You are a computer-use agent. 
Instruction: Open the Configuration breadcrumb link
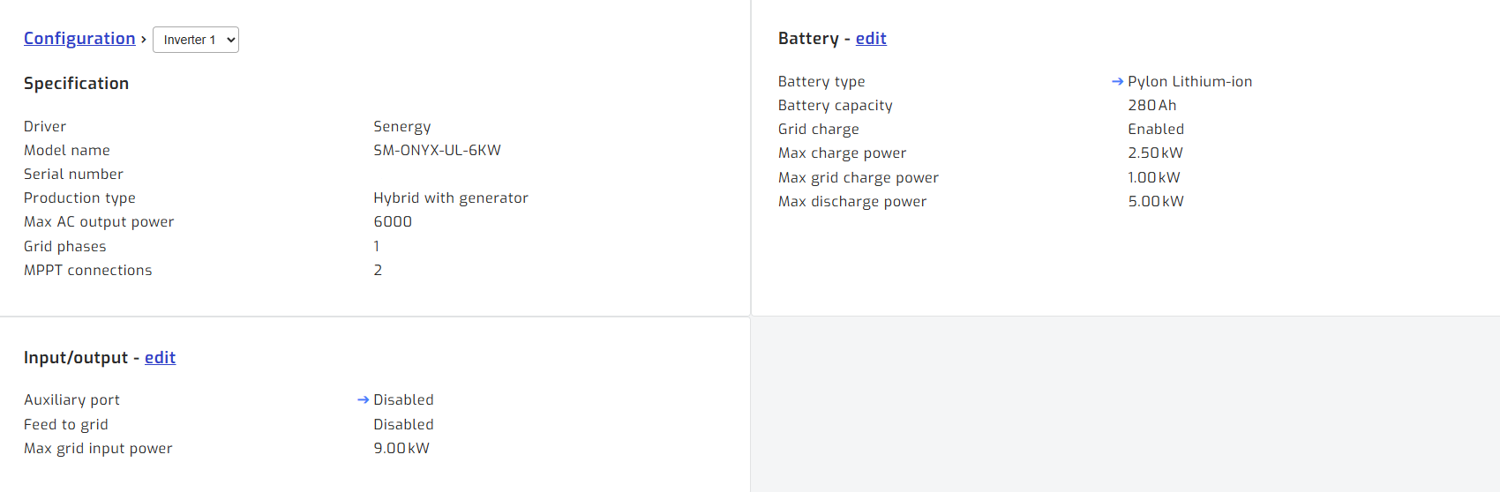(x=79, y=39)
